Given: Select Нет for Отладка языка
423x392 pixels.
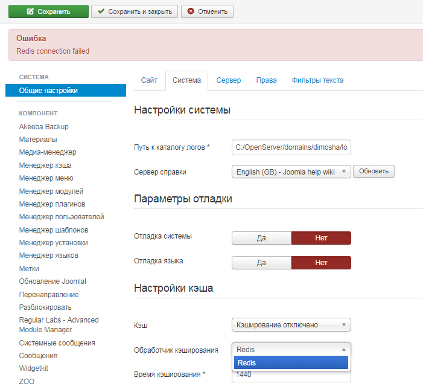Looking at the screenshot, I should (x=321, y=263).
